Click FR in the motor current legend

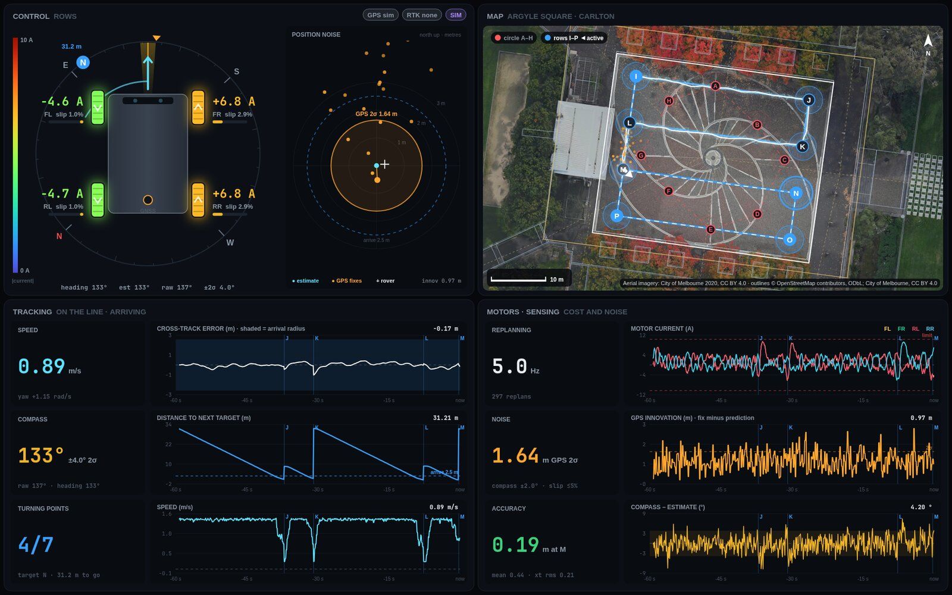pos(901,329)
